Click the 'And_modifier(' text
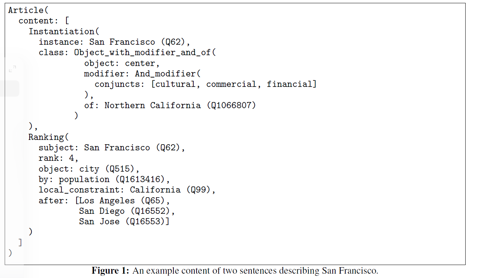The image size is (479, 278). pos(168,74)
